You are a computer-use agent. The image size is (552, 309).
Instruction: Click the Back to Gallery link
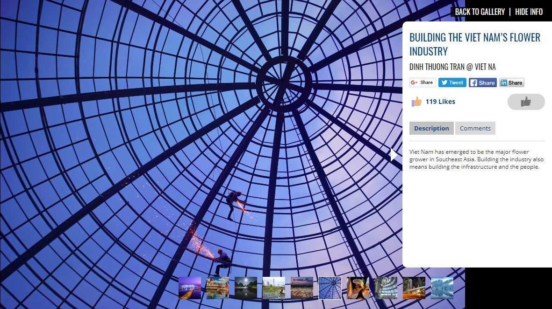point(480,12)
